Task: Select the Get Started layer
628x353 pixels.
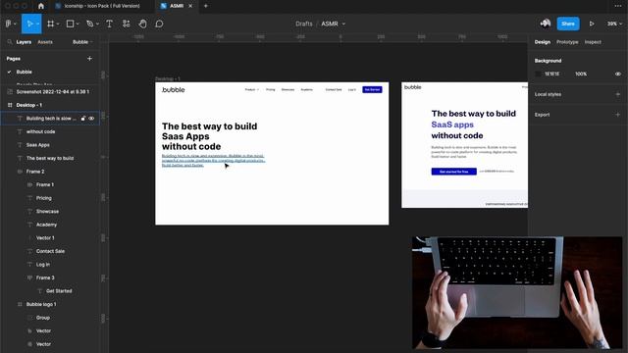Action: click(x=59, y=291)
